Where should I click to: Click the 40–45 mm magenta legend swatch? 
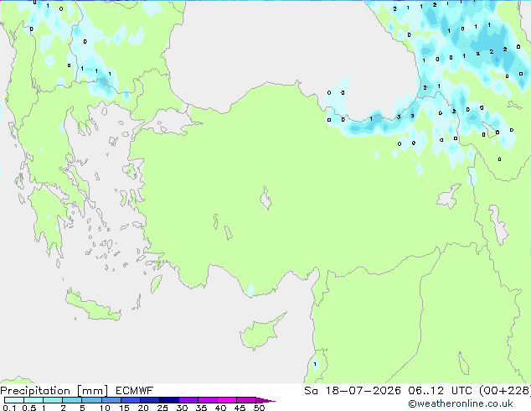227,400
